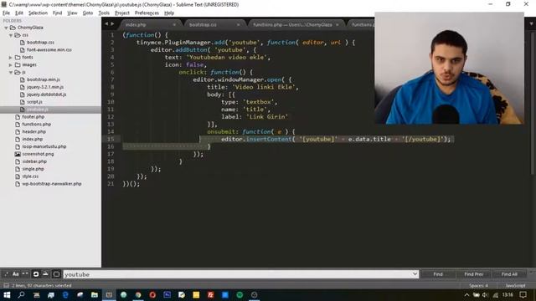Open the View menu
This screenshot has height=301, width=536.
coord(72,13)
